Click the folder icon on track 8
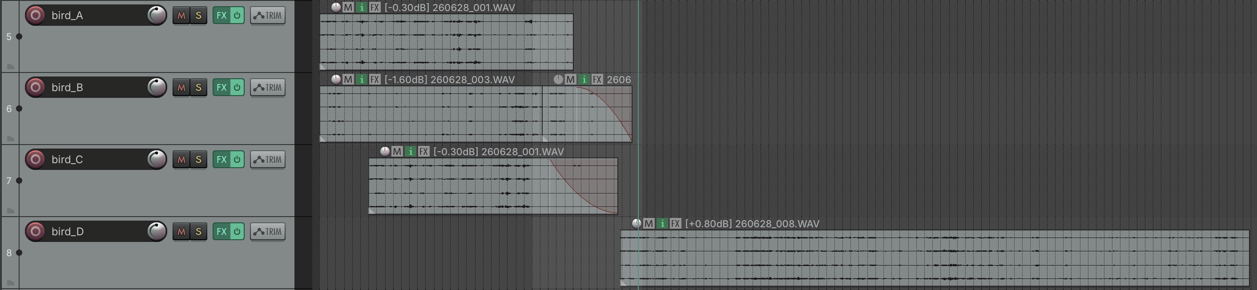 [x=11, y=283]
